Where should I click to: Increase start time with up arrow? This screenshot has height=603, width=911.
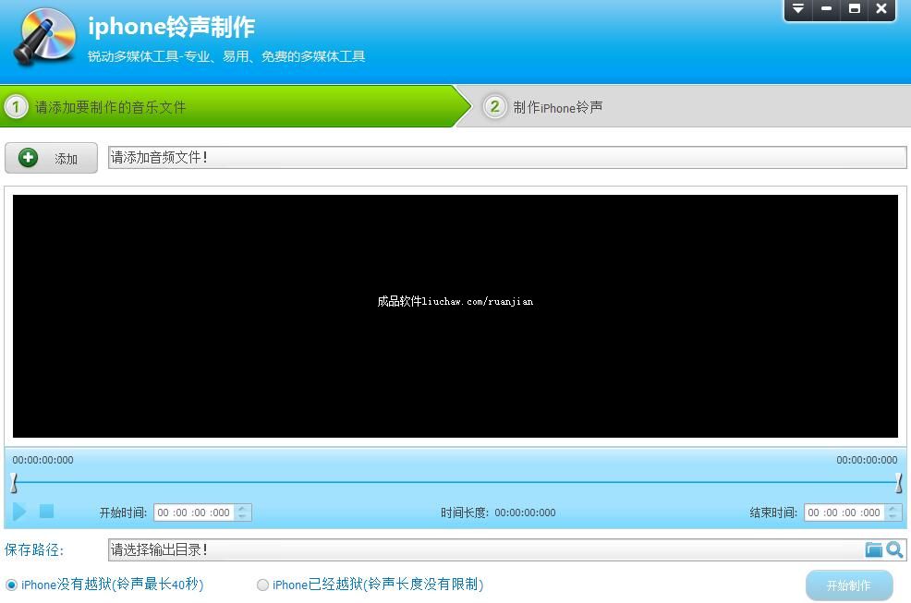click(243, 508)
